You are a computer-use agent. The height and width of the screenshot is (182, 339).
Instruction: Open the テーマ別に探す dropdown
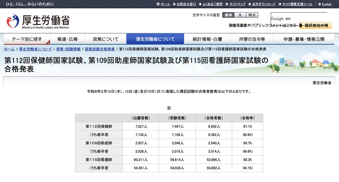pyautogui.click(x=26, y=39)
